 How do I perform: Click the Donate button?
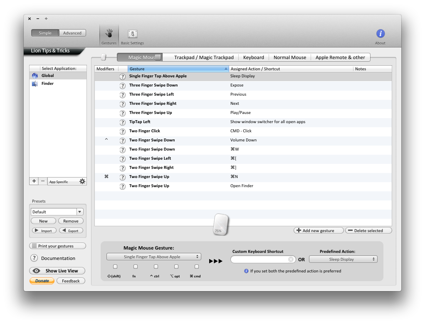coord(42,281)
